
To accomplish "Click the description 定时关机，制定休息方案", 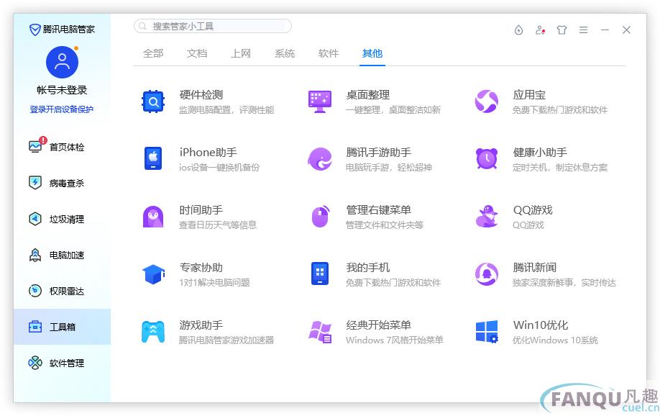I will pos(560,167).
